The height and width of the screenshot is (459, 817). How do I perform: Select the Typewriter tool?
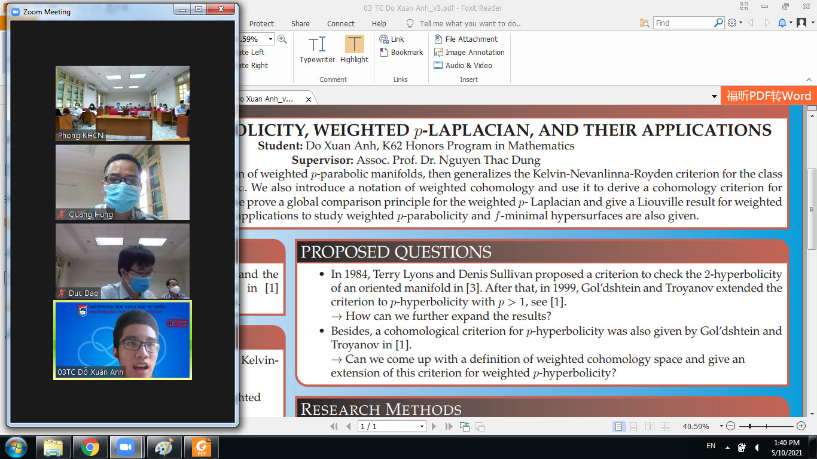pyautogui.click(x=317, y=49)
